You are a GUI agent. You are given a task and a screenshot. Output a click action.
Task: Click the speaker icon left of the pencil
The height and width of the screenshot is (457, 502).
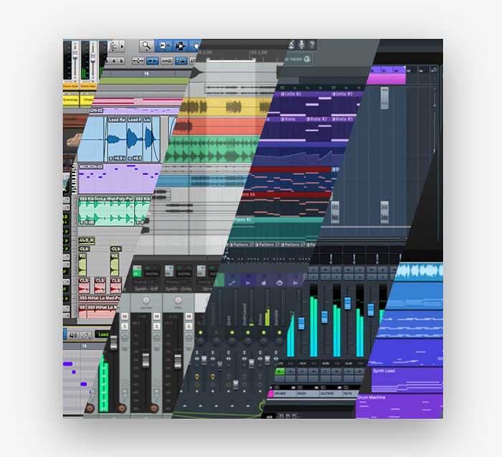(x=73, y=335)
